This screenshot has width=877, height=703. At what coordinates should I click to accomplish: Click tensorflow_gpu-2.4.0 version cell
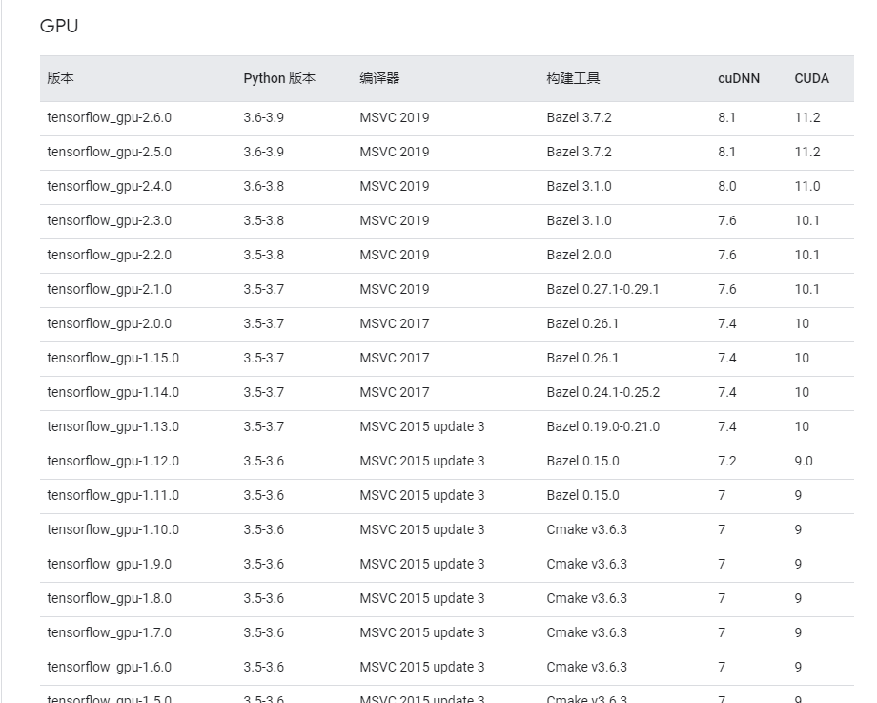(109, 186)
